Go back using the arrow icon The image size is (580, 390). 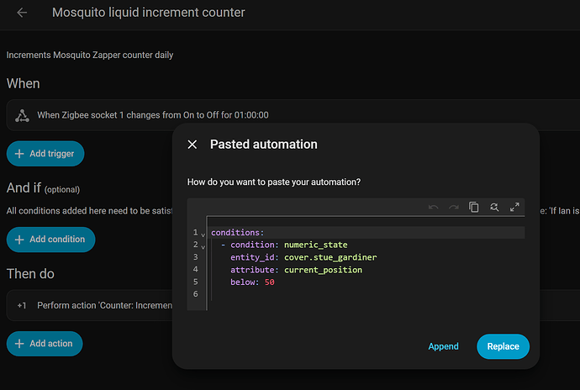pyautogui.click(x=22, y=13)
